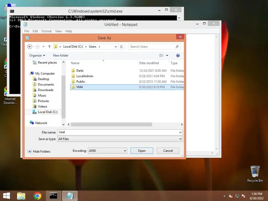The width and height of the screenshot is (268, 201).
Task: Click the Forward navigation arrow
Action: [x=37, y=47]
